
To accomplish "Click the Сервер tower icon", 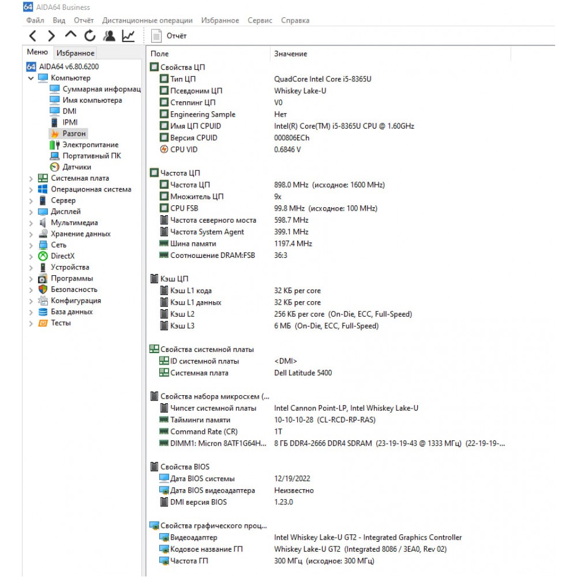I will [x=43, y=201].
